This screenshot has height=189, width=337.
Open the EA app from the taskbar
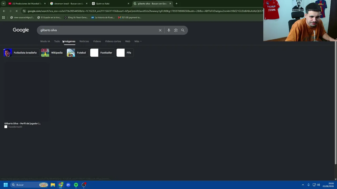coord(68,185)
